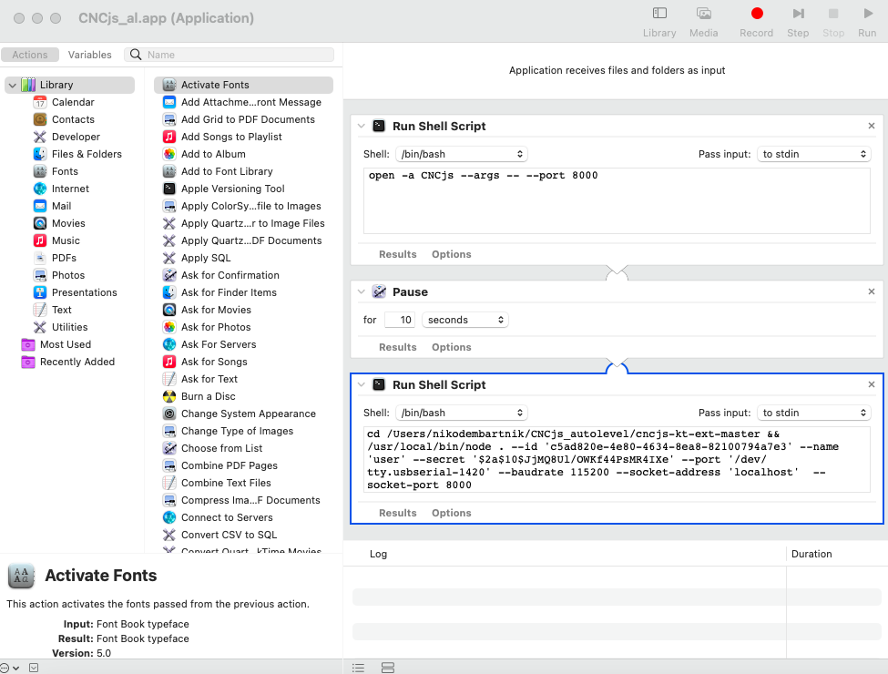Click the Stop toolbar icon
Screen dimensions: 888x674
833,14
